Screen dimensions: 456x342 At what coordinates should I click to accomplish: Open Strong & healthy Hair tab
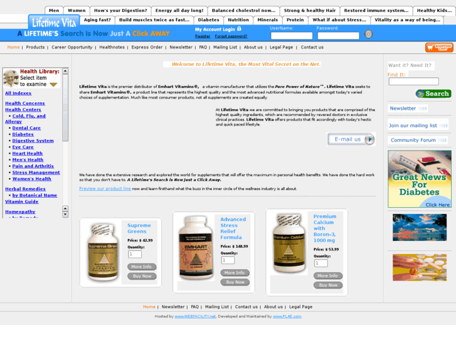310,11
